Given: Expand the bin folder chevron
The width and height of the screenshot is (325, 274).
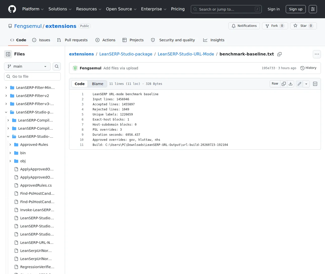Looking at the screenshot, I should pos(10,153).
